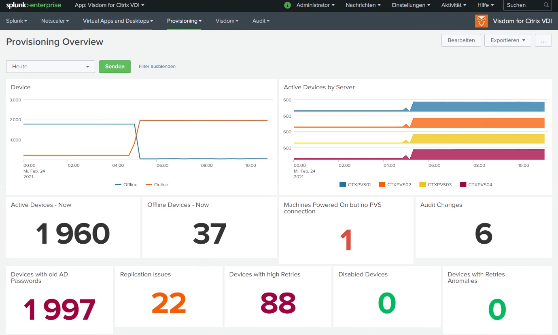The height and width of the screenshot is (335, 558).
Task: Open the App: Visdom for Citrix VDI dropdown
Action: pos(110,5)
